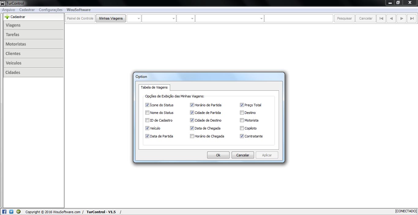Click the Pesquisar search button
The image size is (418, 215).
pos(345,18)
